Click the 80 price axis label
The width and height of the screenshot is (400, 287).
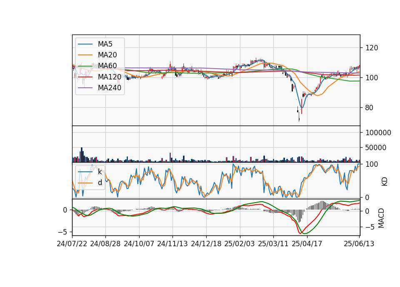click(x=369, y=108)
